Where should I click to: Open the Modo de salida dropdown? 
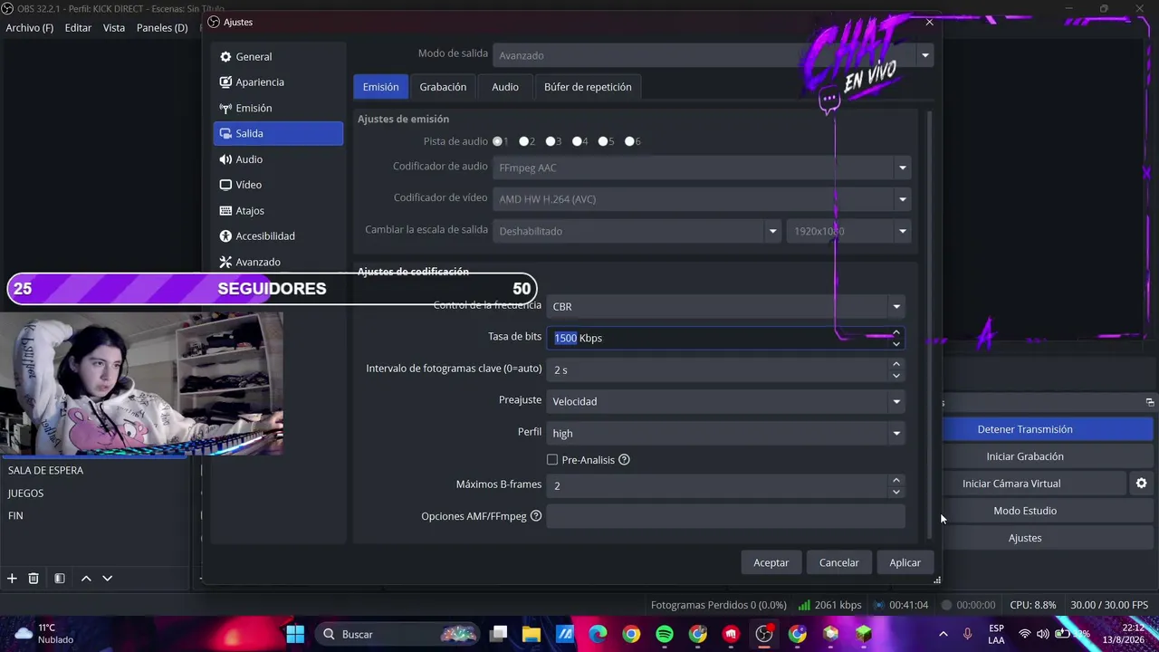[x=714, y=55]
